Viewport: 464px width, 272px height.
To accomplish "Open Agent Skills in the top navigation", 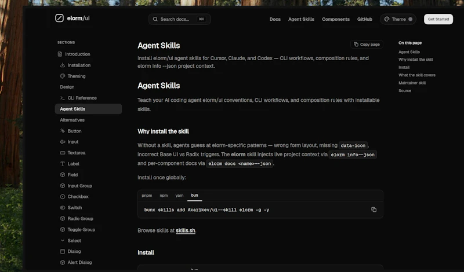I will (x=301, y=19).
